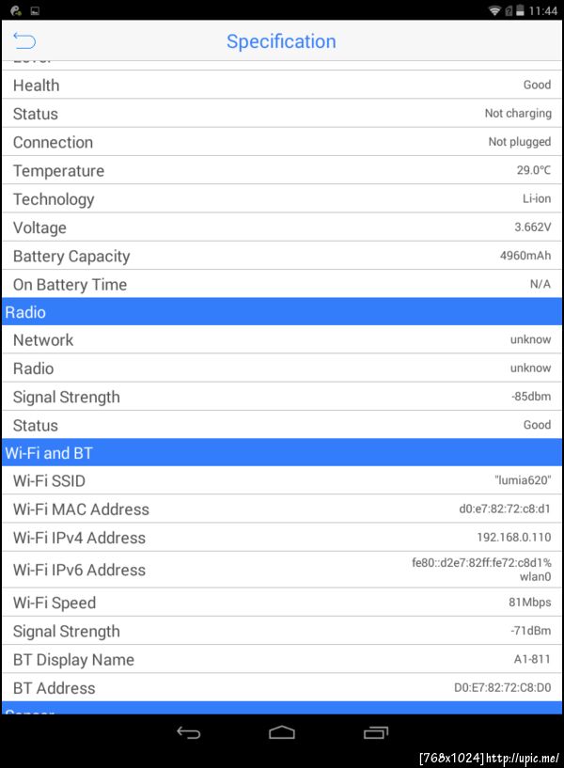Viewport: 564px width, 768px height.
Task: Open the Recent Apps navigation button
Action: click(376, 732)
